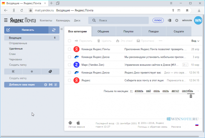Click the WN user avatar
The height and width of the screenshot is (138, 205).
click(x=198, y=20)
